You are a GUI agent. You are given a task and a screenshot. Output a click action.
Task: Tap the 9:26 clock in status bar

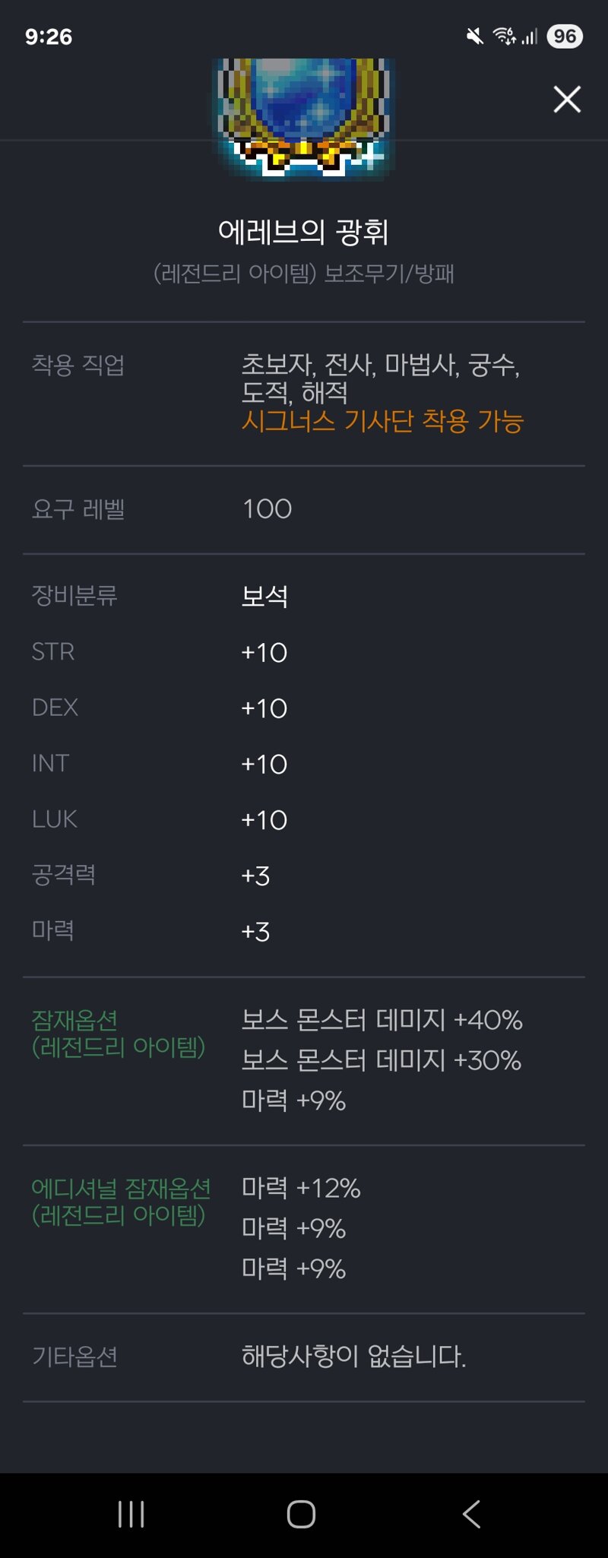click(x=49, y=36)
